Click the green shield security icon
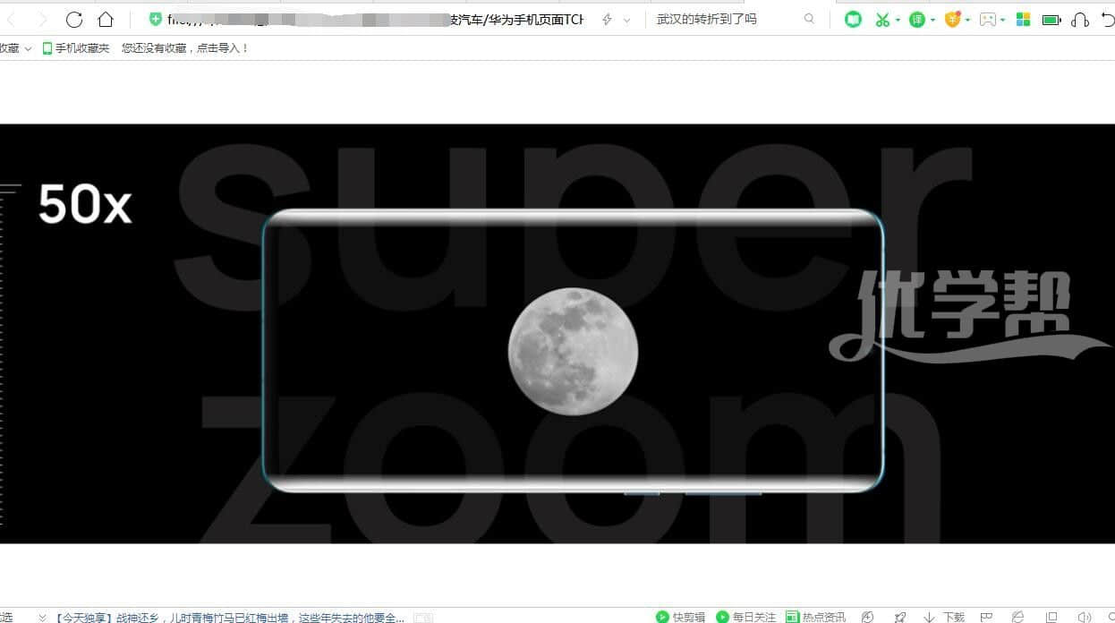Image resolution: width=1115 pixels, height=623 pixels. [x=156, y=19]
